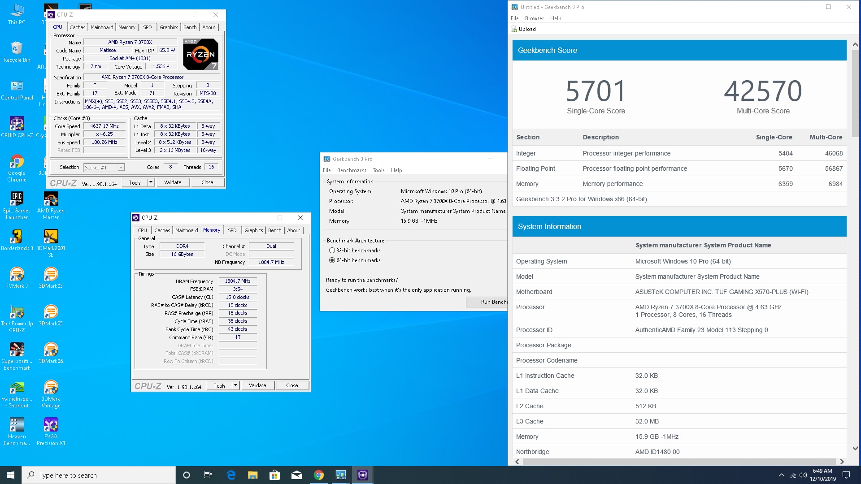Open Mail app from taskbar
The image size is (861, 484).
point(296,475)
